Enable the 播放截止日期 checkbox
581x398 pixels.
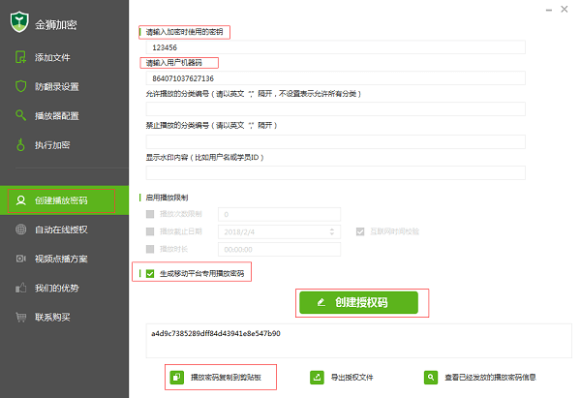click(150, 231)
